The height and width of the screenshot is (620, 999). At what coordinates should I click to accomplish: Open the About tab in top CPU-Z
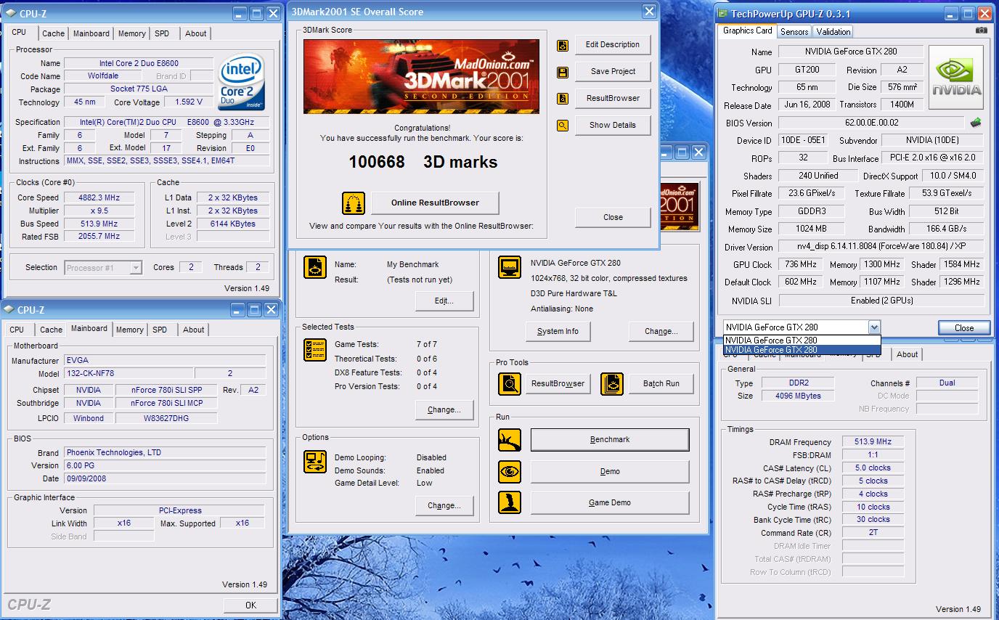tap(195, 33)
